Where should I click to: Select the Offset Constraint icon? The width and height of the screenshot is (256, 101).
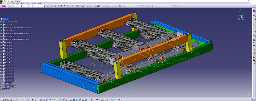pyautogui.click(x=66, y=6)
